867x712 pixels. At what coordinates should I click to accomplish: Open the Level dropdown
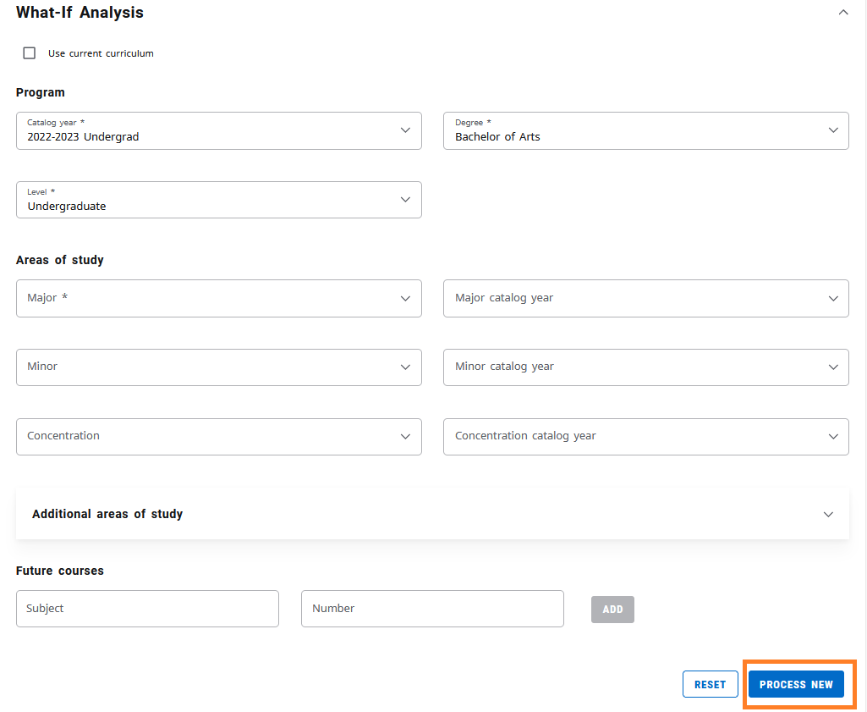219,200
